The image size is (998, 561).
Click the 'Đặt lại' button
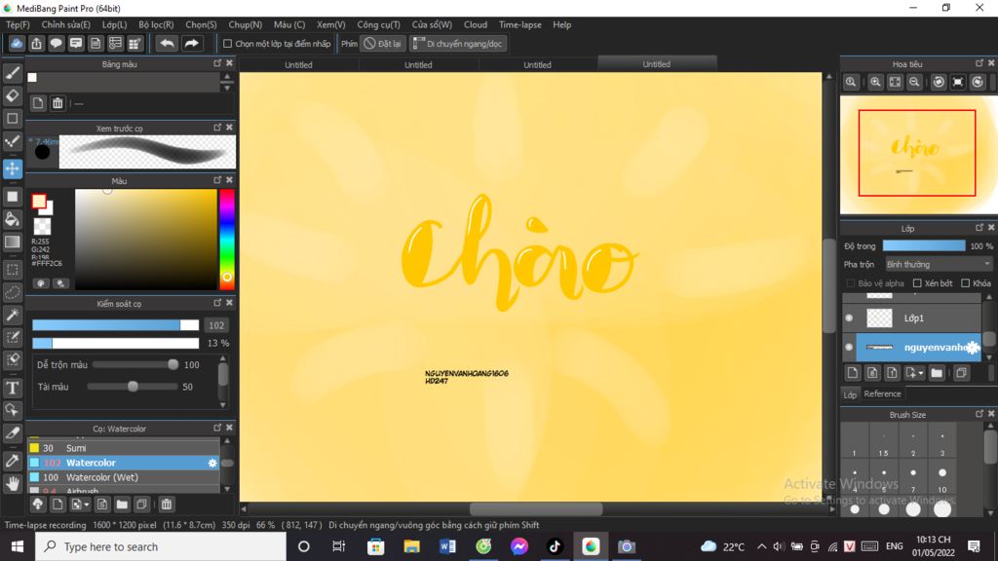point(382,44)
